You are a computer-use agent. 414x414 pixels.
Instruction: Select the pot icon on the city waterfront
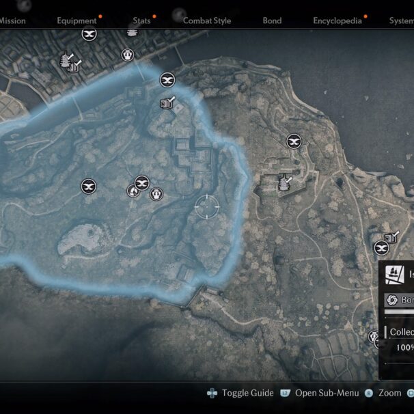(128, 55)
